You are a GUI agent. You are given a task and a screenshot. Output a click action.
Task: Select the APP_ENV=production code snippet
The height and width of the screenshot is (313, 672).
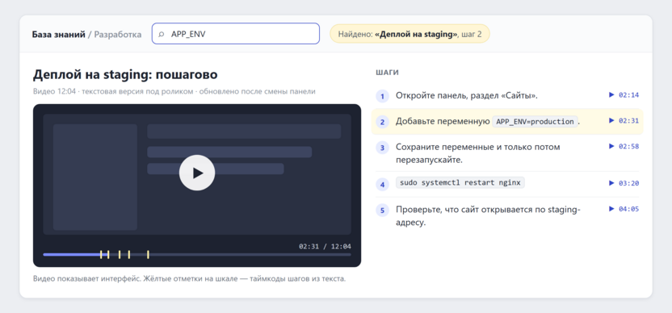535,122
